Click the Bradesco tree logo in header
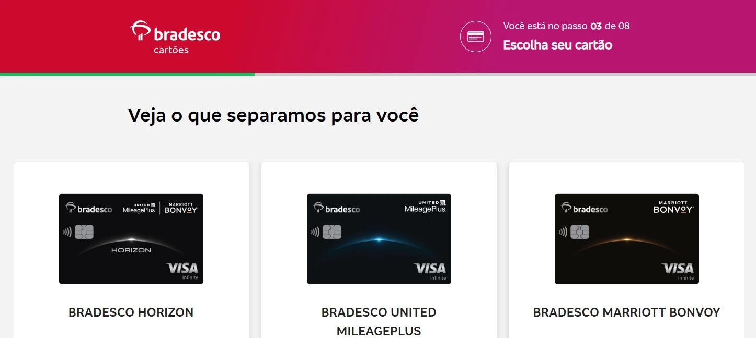Viewport: 756px width, 338px height. pos(140,31)
